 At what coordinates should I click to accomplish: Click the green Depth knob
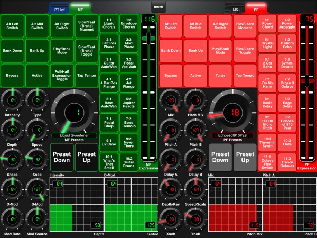pos(12,130)
